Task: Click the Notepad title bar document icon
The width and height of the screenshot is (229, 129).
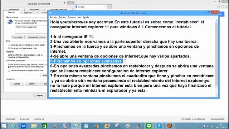Action: tap(50, 13)
